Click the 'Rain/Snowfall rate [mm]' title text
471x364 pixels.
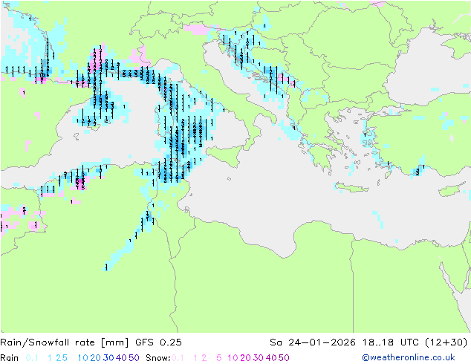click(x=65, y=342)
